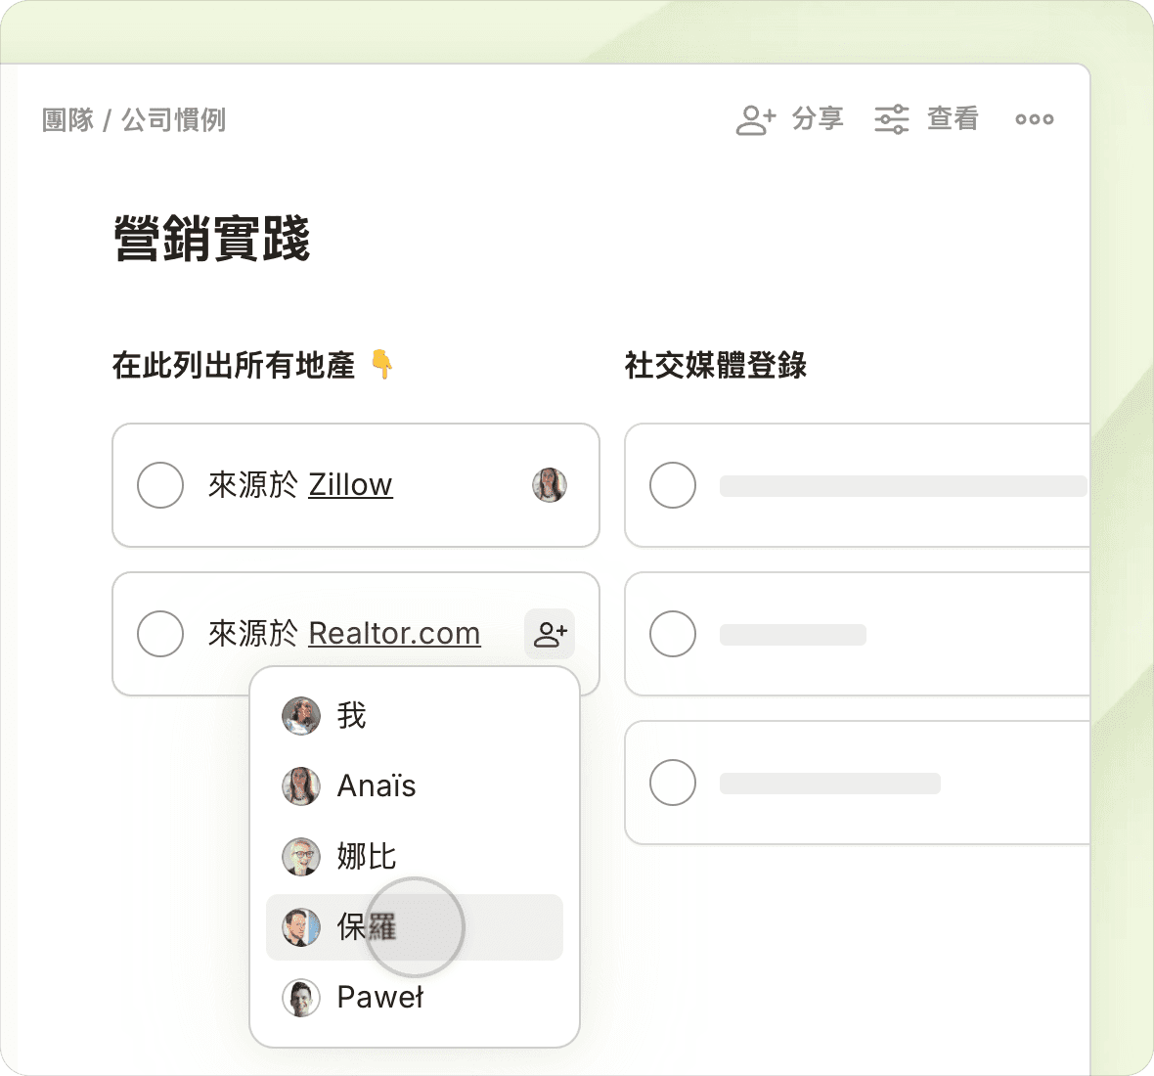
Task: Pick 保羅 from the assignee dropdown
Action: (367, 927)
